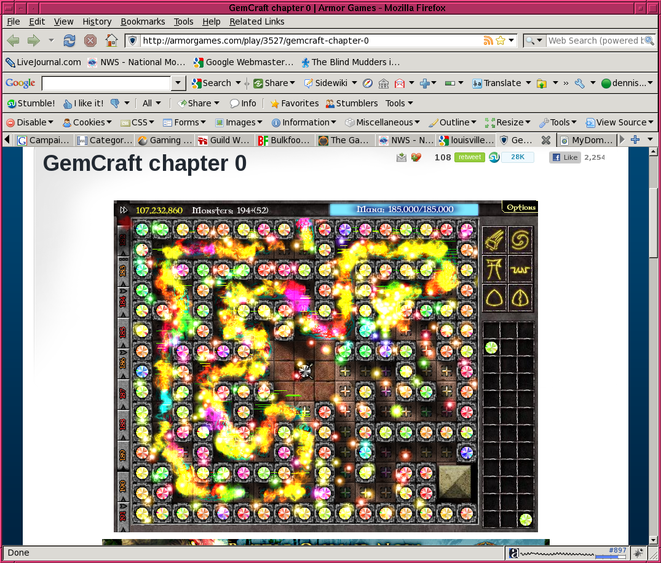Toggle the bookmark star in address bar
Screen dimensions: 661x563
501,41
